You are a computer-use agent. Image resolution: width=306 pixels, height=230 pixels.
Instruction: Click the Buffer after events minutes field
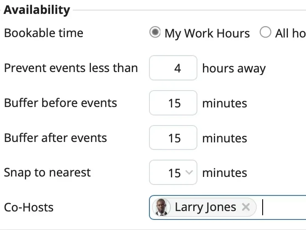tap(173, 138)
